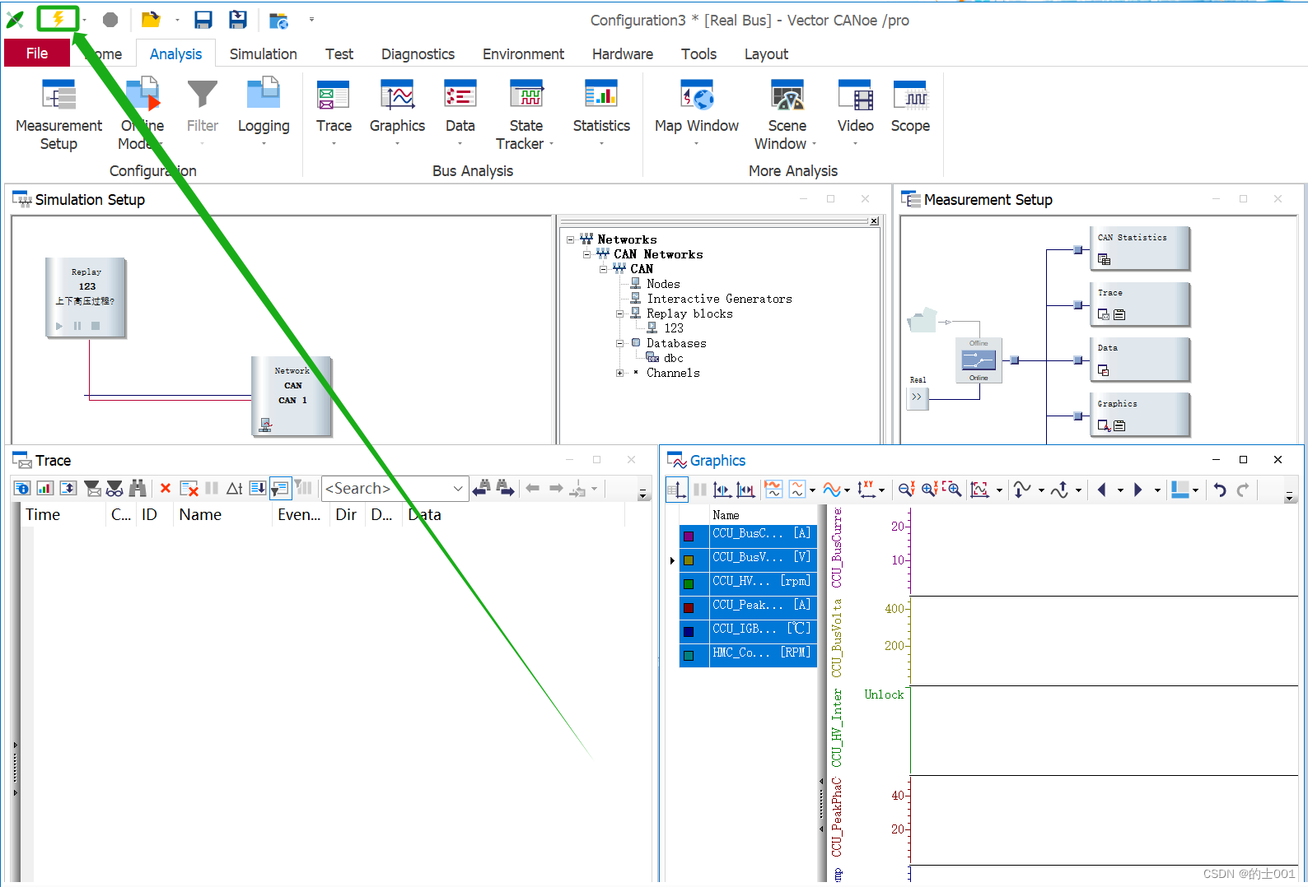The width and height of the screenshot is (1308, 887).
Task: Click the teal swatch for HMC_Co signal
Action: pos(689,655)
